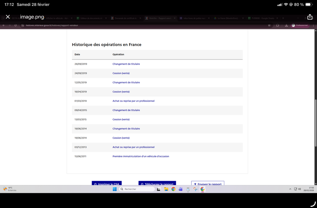This screenshot has height=208, width=317.
Task: Click the volume icon in system tray
Action: tap(300, 189)
